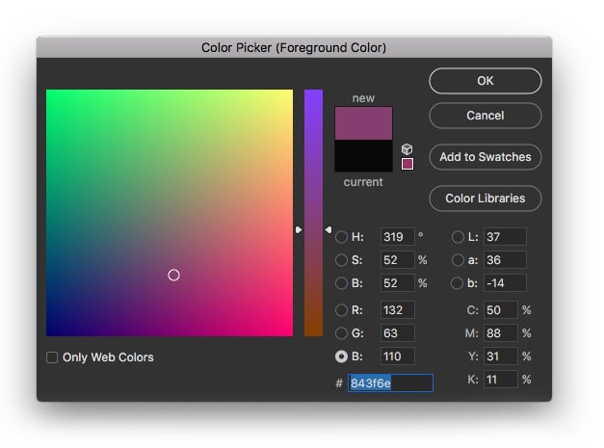The image size is (604, 448).
Task: Enable Only Web Colors checkbox
Action: (52, 357)
